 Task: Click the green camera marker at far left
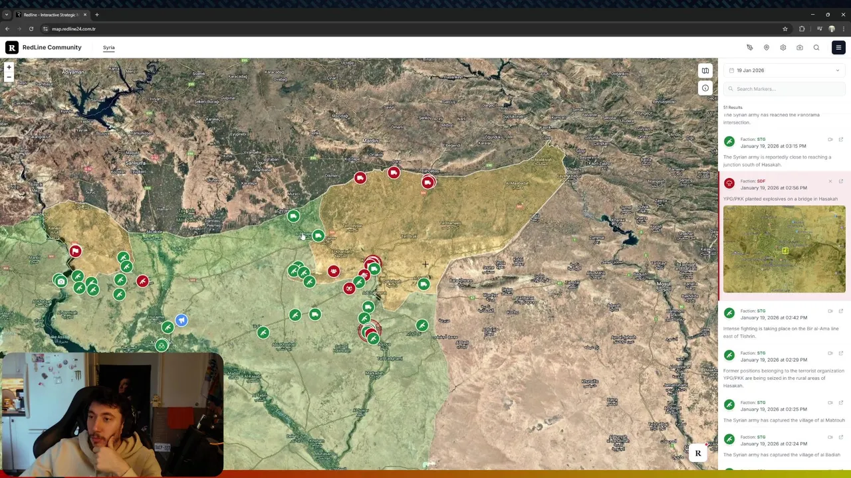tap(61, 281)
